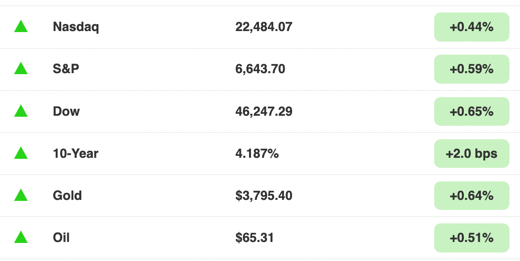The width and height of the screenshot is (520, 261).
Task: Click the Nasdaq value 22,484.07
Action: tap(264, 27)
